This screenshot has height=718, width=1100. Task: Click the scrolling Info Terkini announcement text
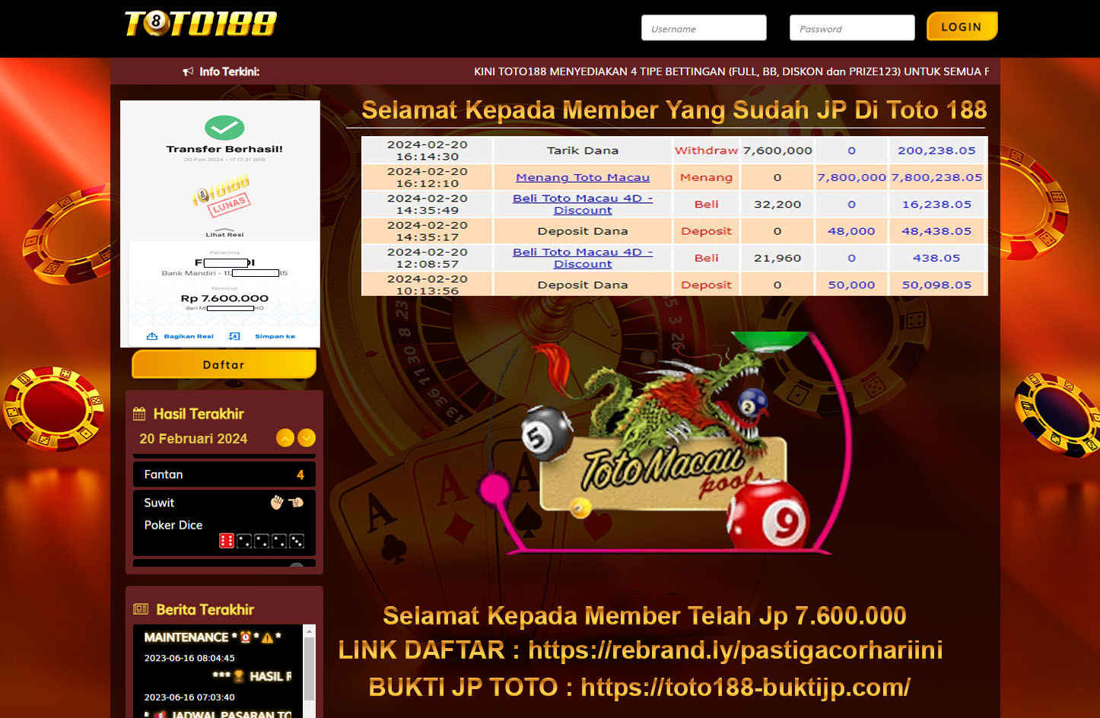(x=731, y=71)
